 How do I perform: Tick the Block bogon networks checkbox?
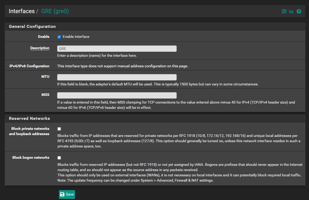(x=59, y=158)
